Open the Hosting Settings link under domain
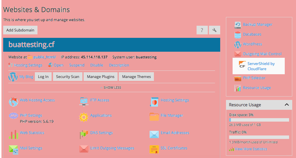Viewport: 296px width, 158px height. click(28, 65)
